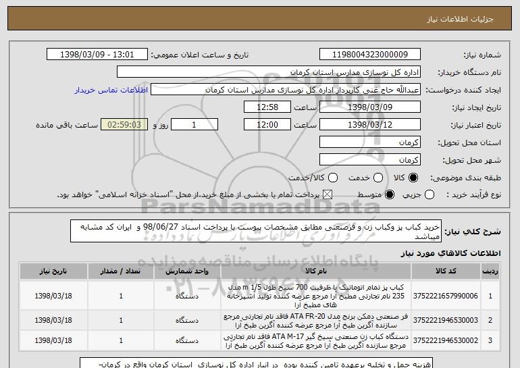Open the اطلاعات تماس خریدار link
This screenshot has height=368, width=520.
pos(111,90)
